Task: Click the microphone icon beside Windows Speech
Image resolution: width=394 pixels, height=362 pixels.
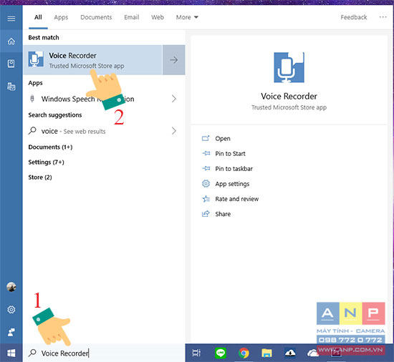Action: click(32, 99)
